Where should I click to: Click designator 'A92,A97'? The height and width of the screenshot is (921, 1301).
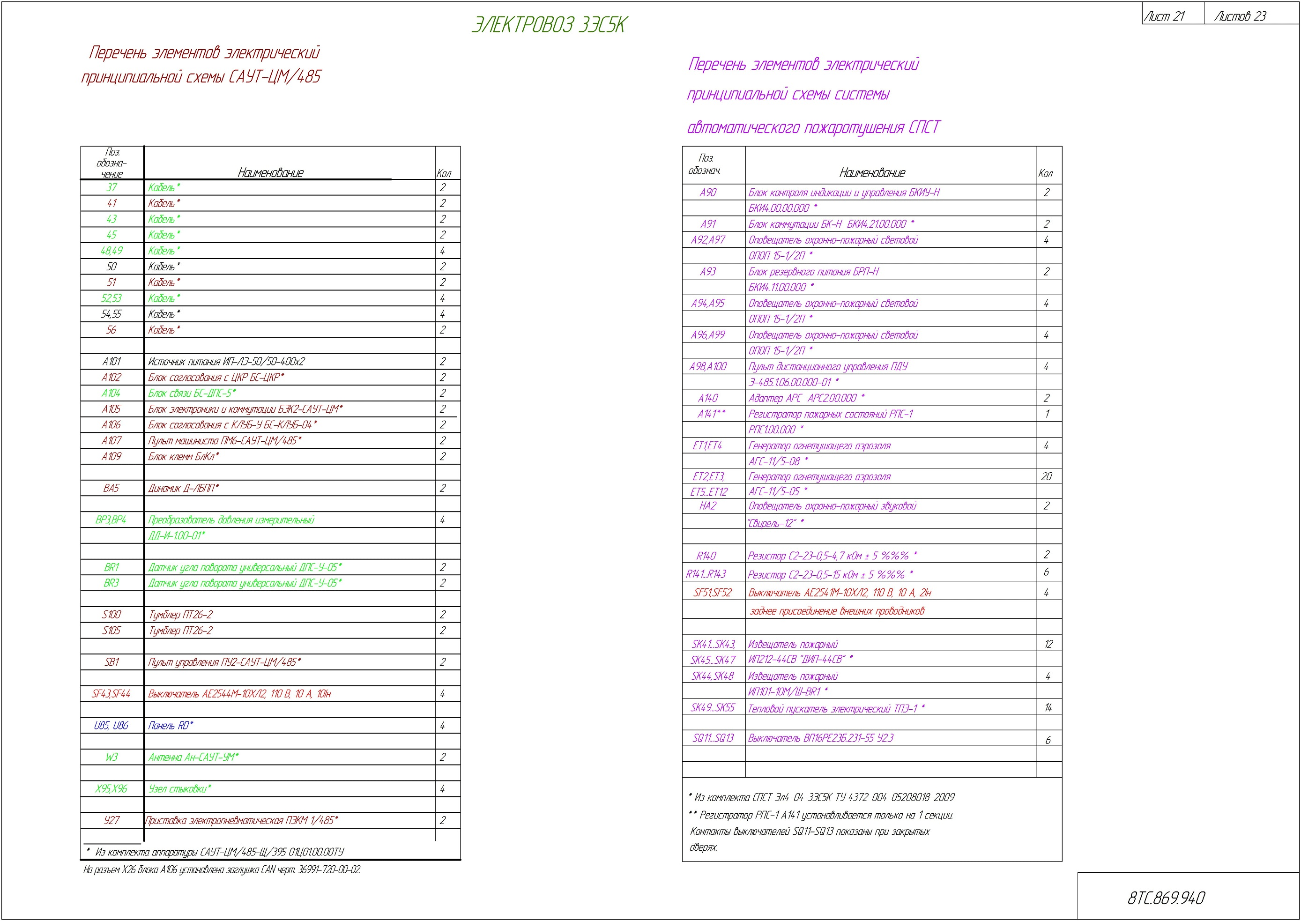pos(708,240)
